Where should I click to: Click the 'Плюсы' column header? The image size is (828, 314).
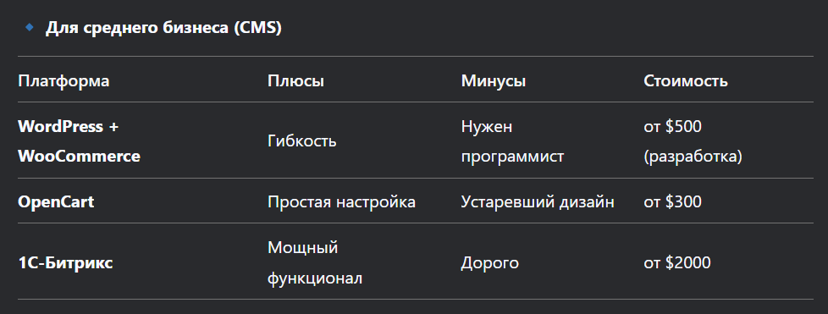(295, 81)
